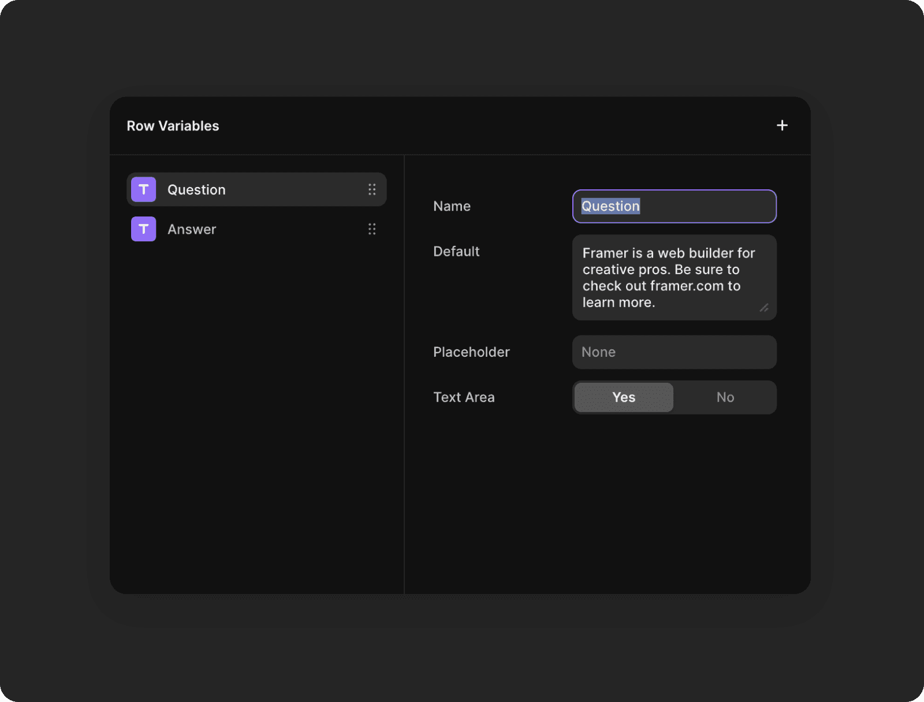Click the plus icon to add variable
The height and width of the screenshot is (702, 924).
coord(782,125)
